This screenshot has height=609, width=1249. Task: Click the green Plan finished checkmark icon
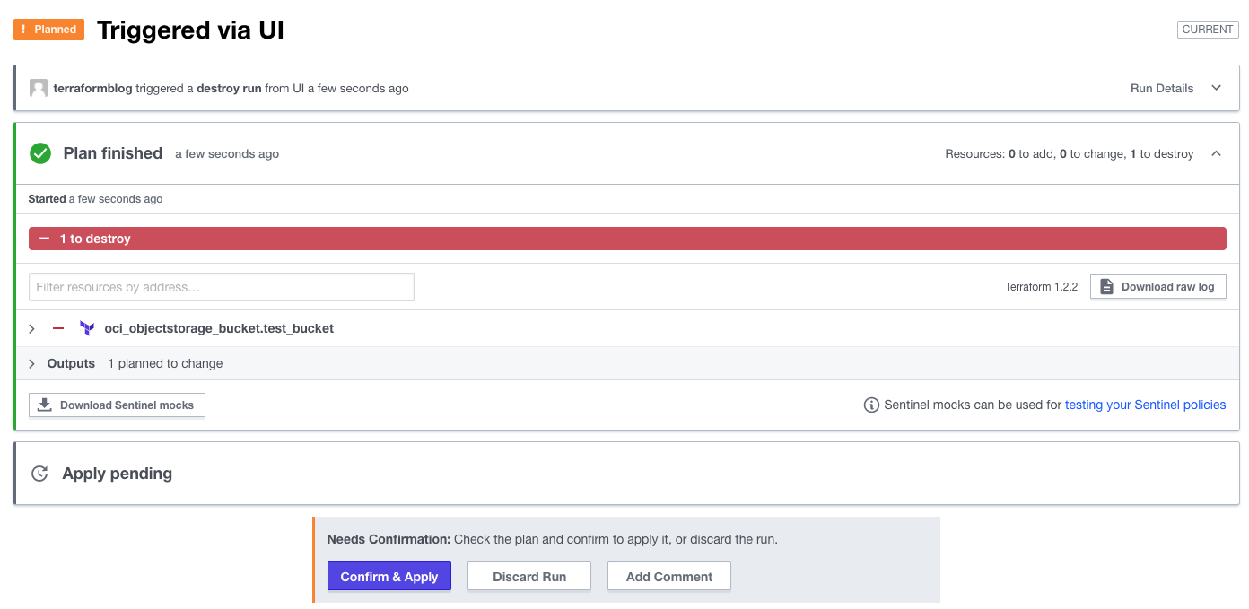coord(40,153)
